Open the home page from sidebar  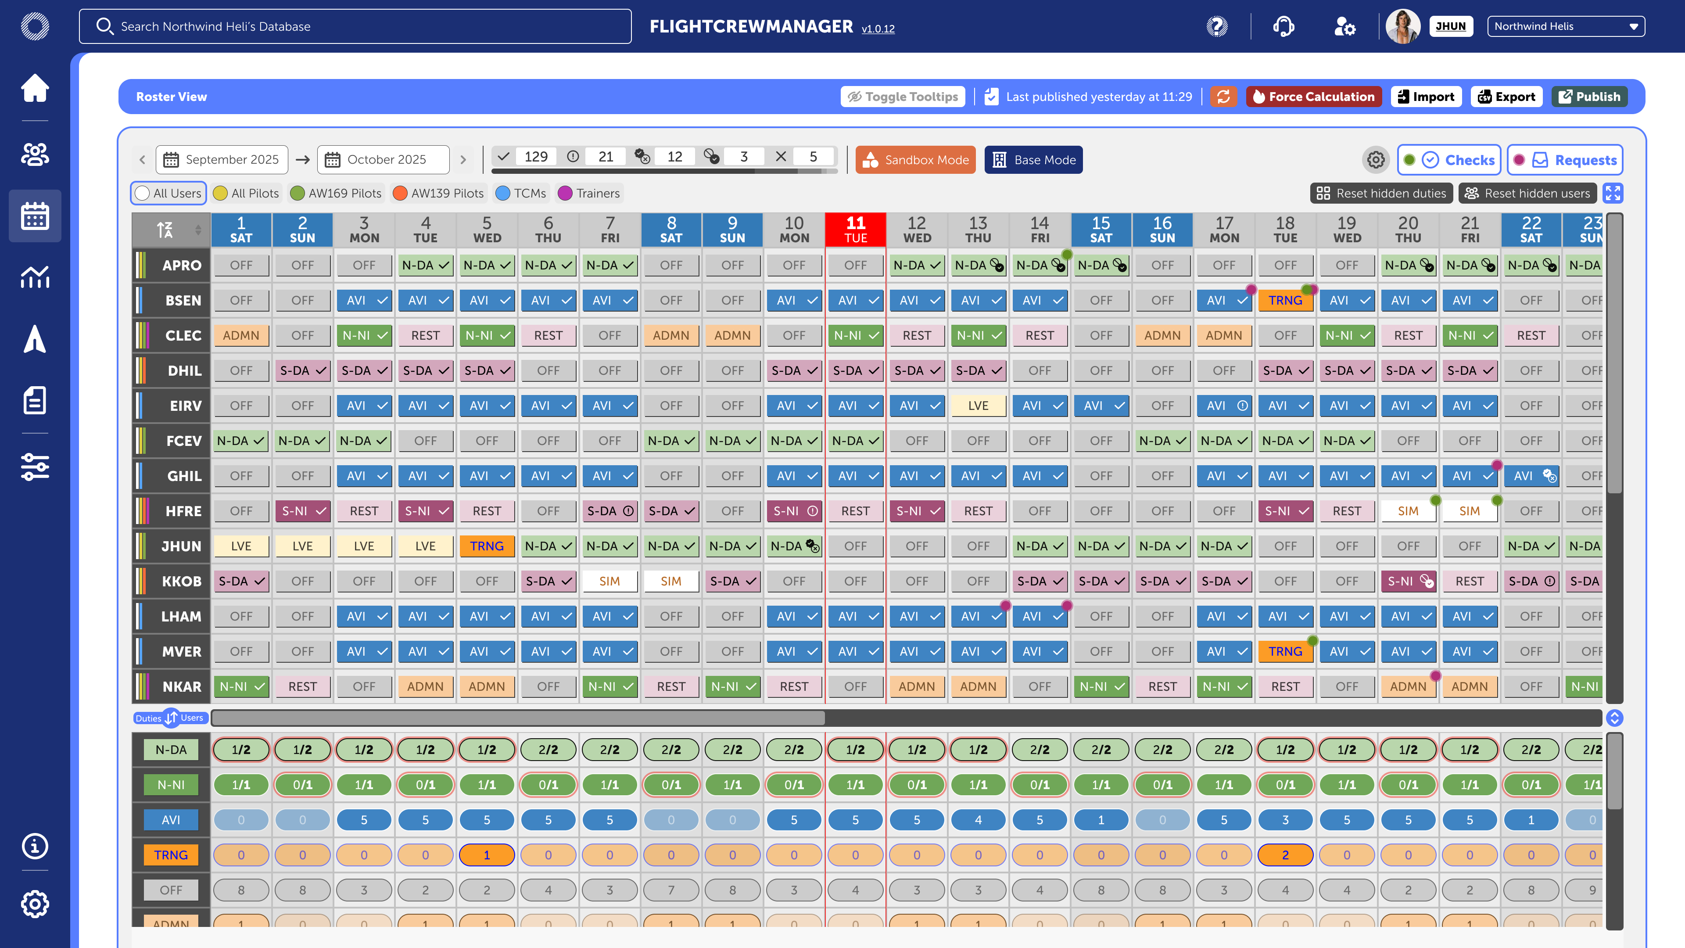[x=35, y=88]
